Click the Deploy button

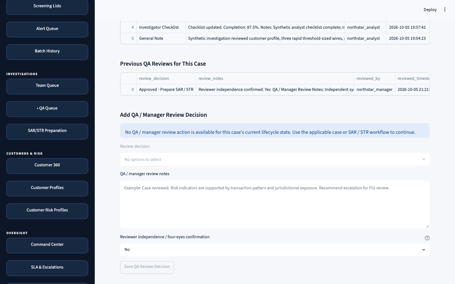[430, 9]
